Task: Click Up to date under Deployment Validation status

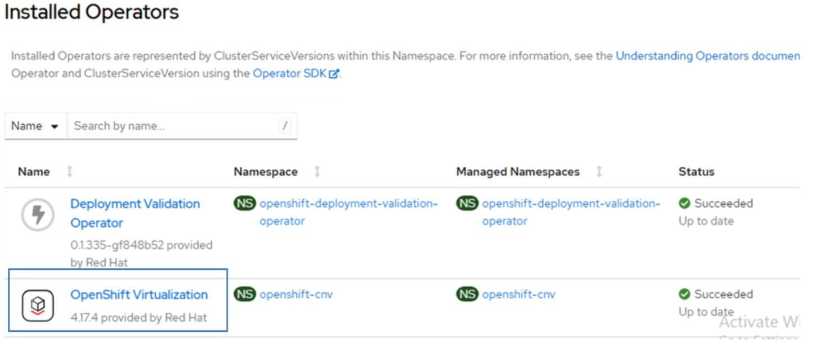Action: (706, 221)
